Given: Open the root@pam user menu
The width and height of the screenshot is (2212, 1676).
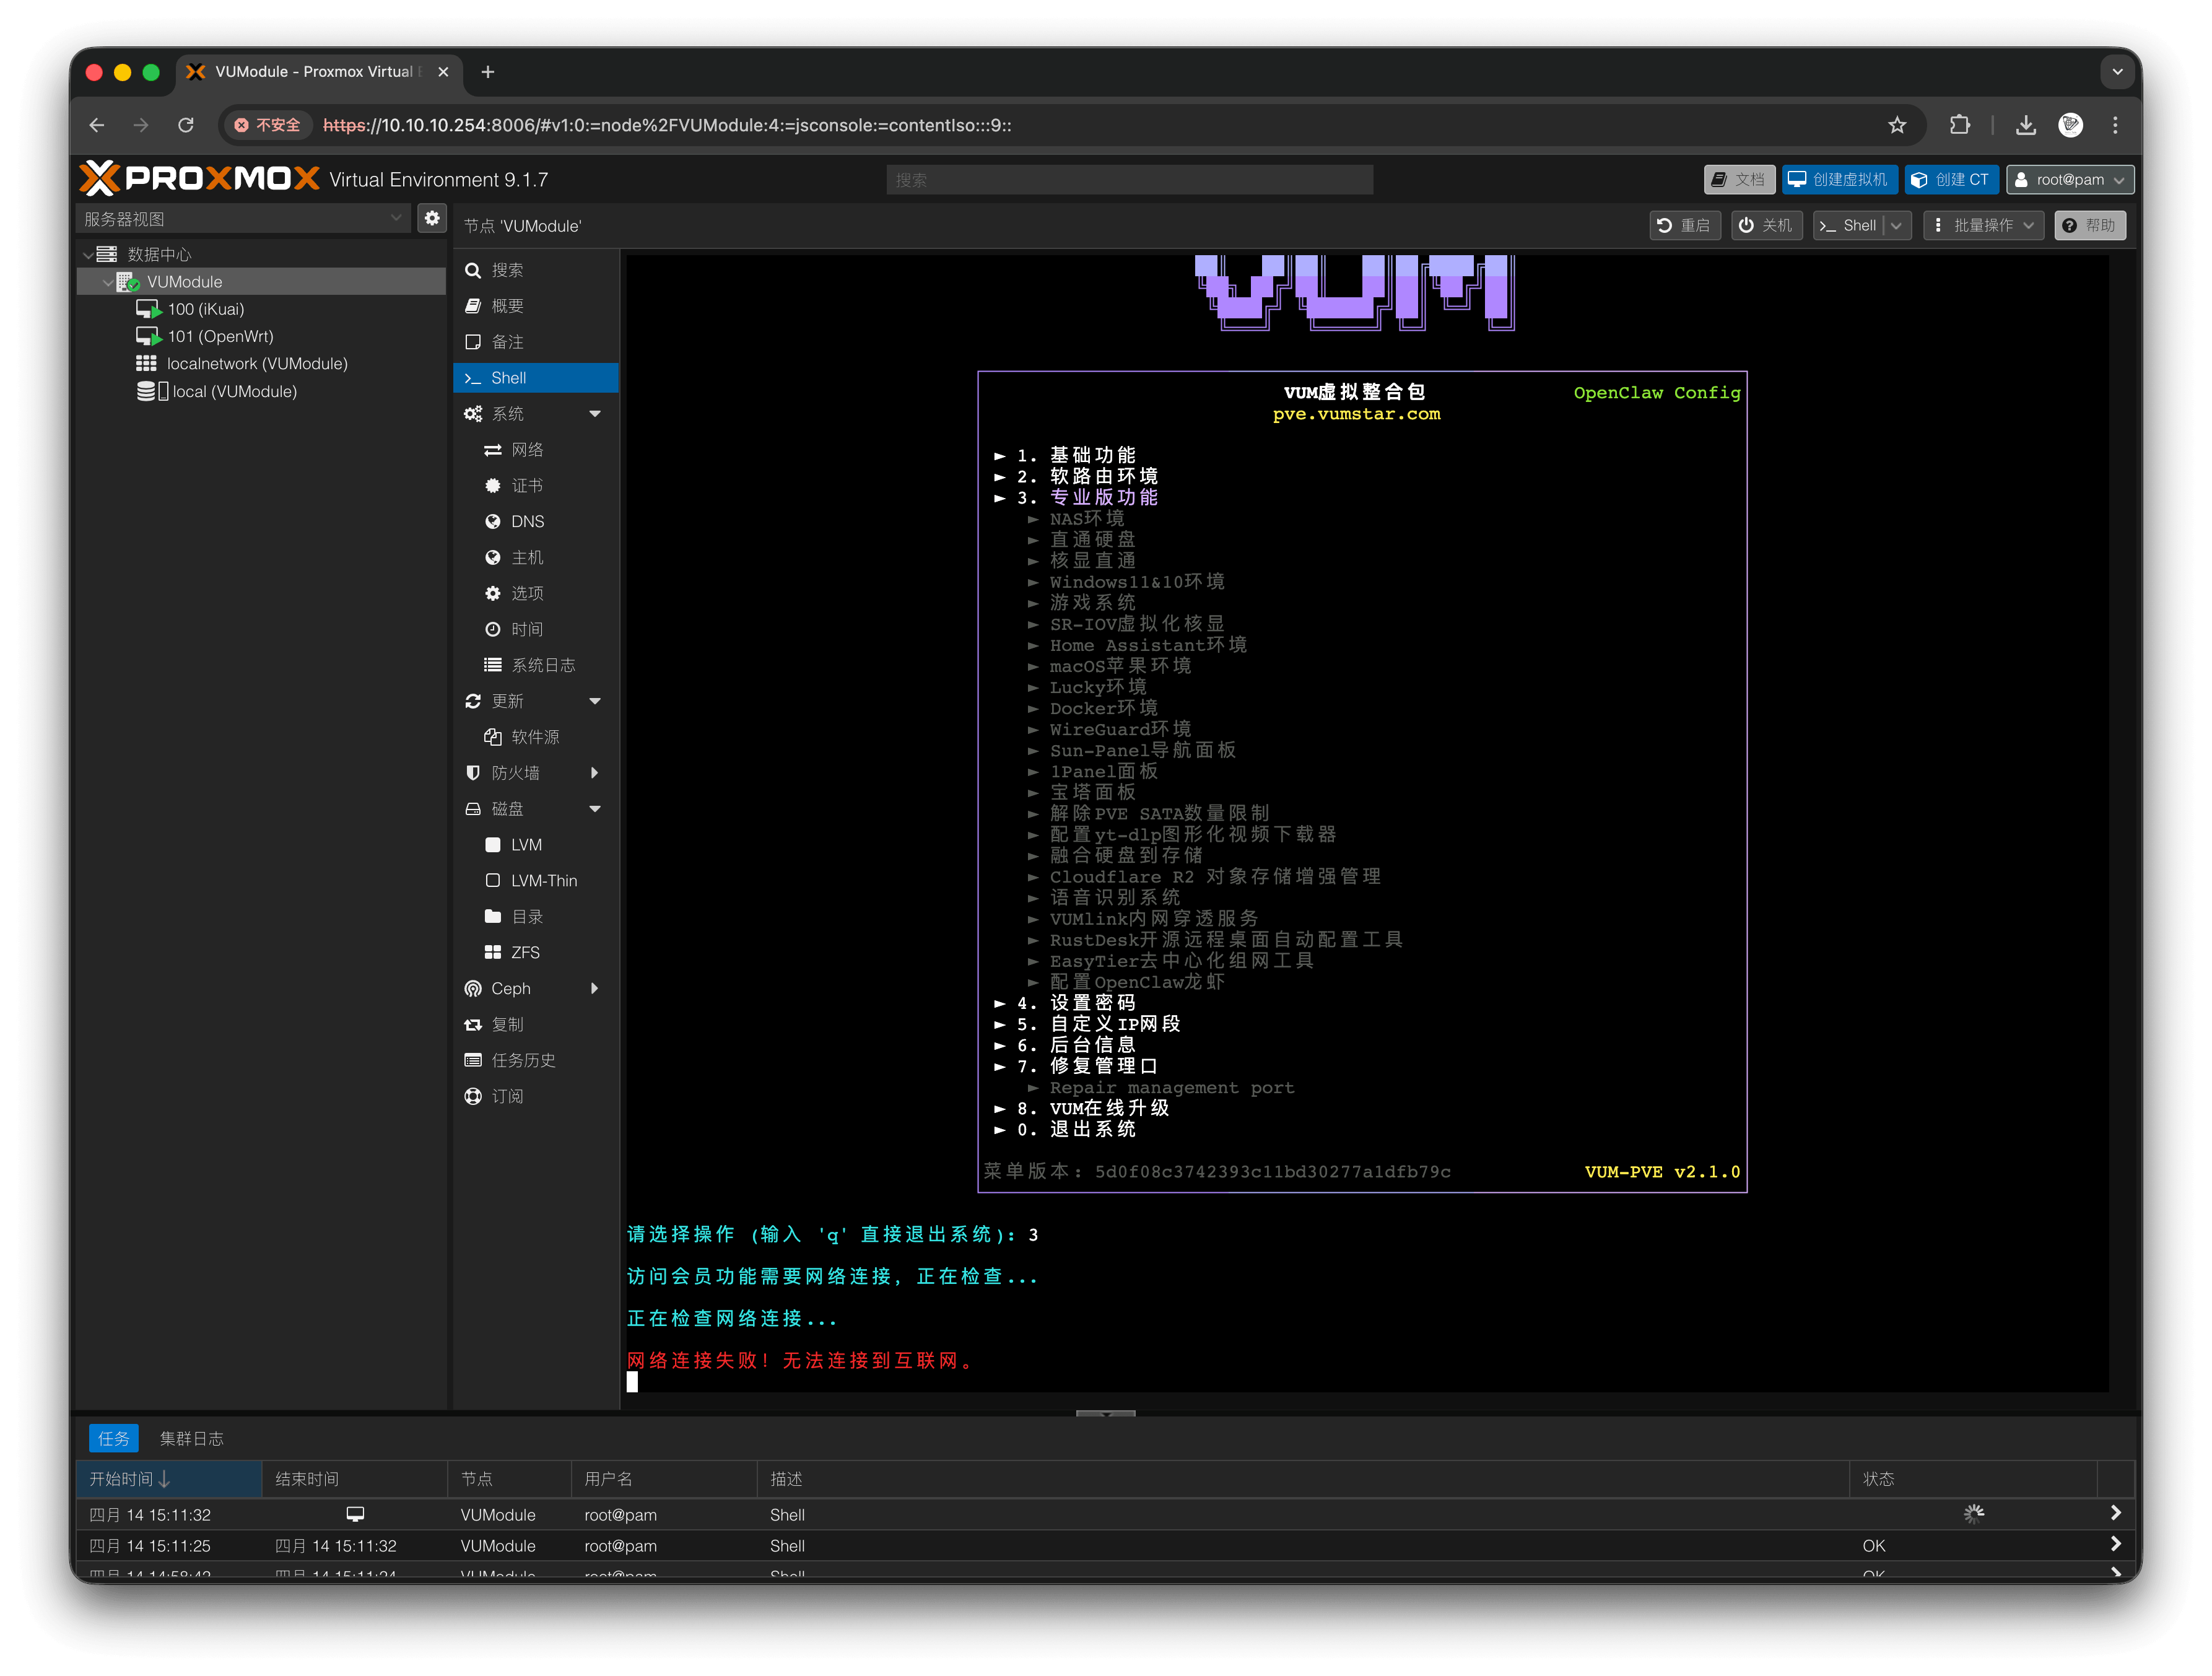Looking at the screenshot, I should (2069, 179).
